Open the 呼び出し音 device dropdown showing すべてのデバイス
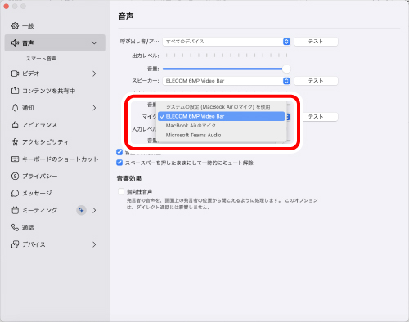The image size is (409, 322). click(x=227, y=42)
